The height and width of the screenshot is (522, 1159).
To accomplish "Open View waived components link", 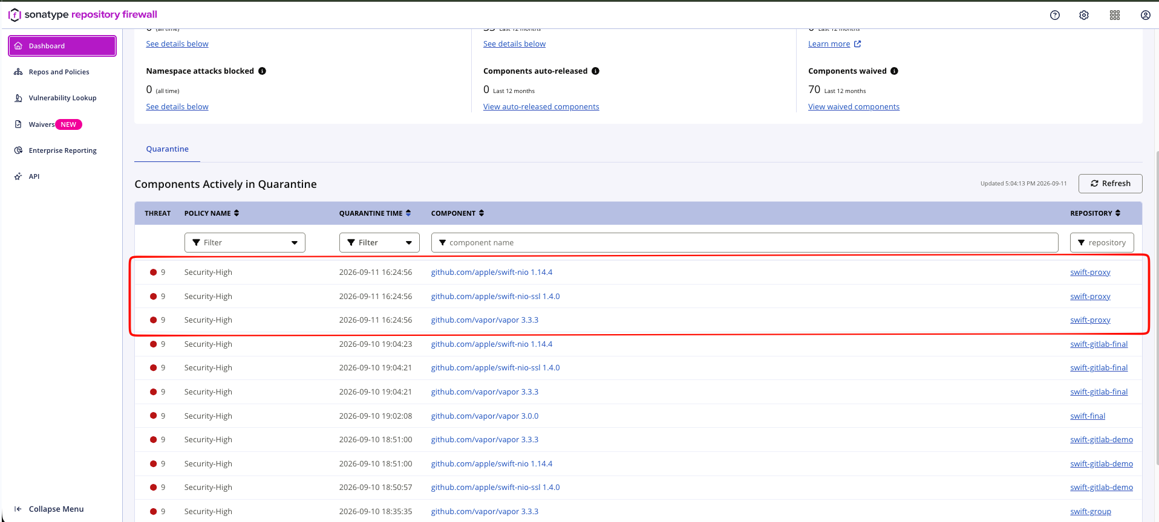I will tap(854, 107).
